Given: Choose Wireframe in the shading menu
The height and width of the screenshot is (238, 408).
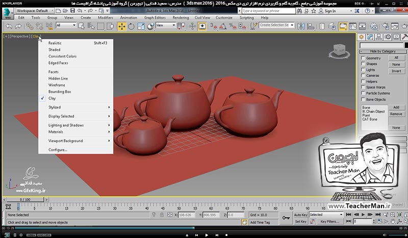Looking at the screenshot, I should [x=75, y=85].
